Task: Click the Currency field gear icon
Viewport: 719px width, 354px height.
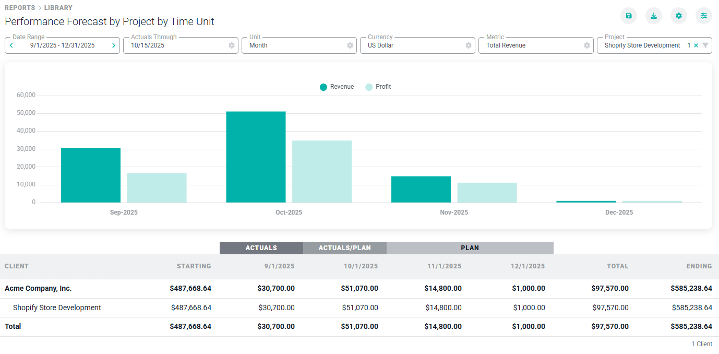Action: point(469,45)
